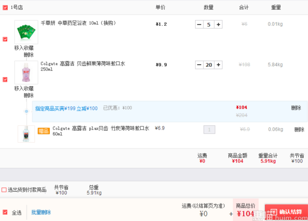Decrease foot bath liquid quantity with minus

point(199,25)
